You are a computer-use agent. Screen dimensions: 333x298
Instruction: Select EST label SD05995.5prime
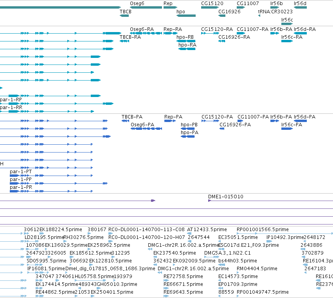[47, 261]
